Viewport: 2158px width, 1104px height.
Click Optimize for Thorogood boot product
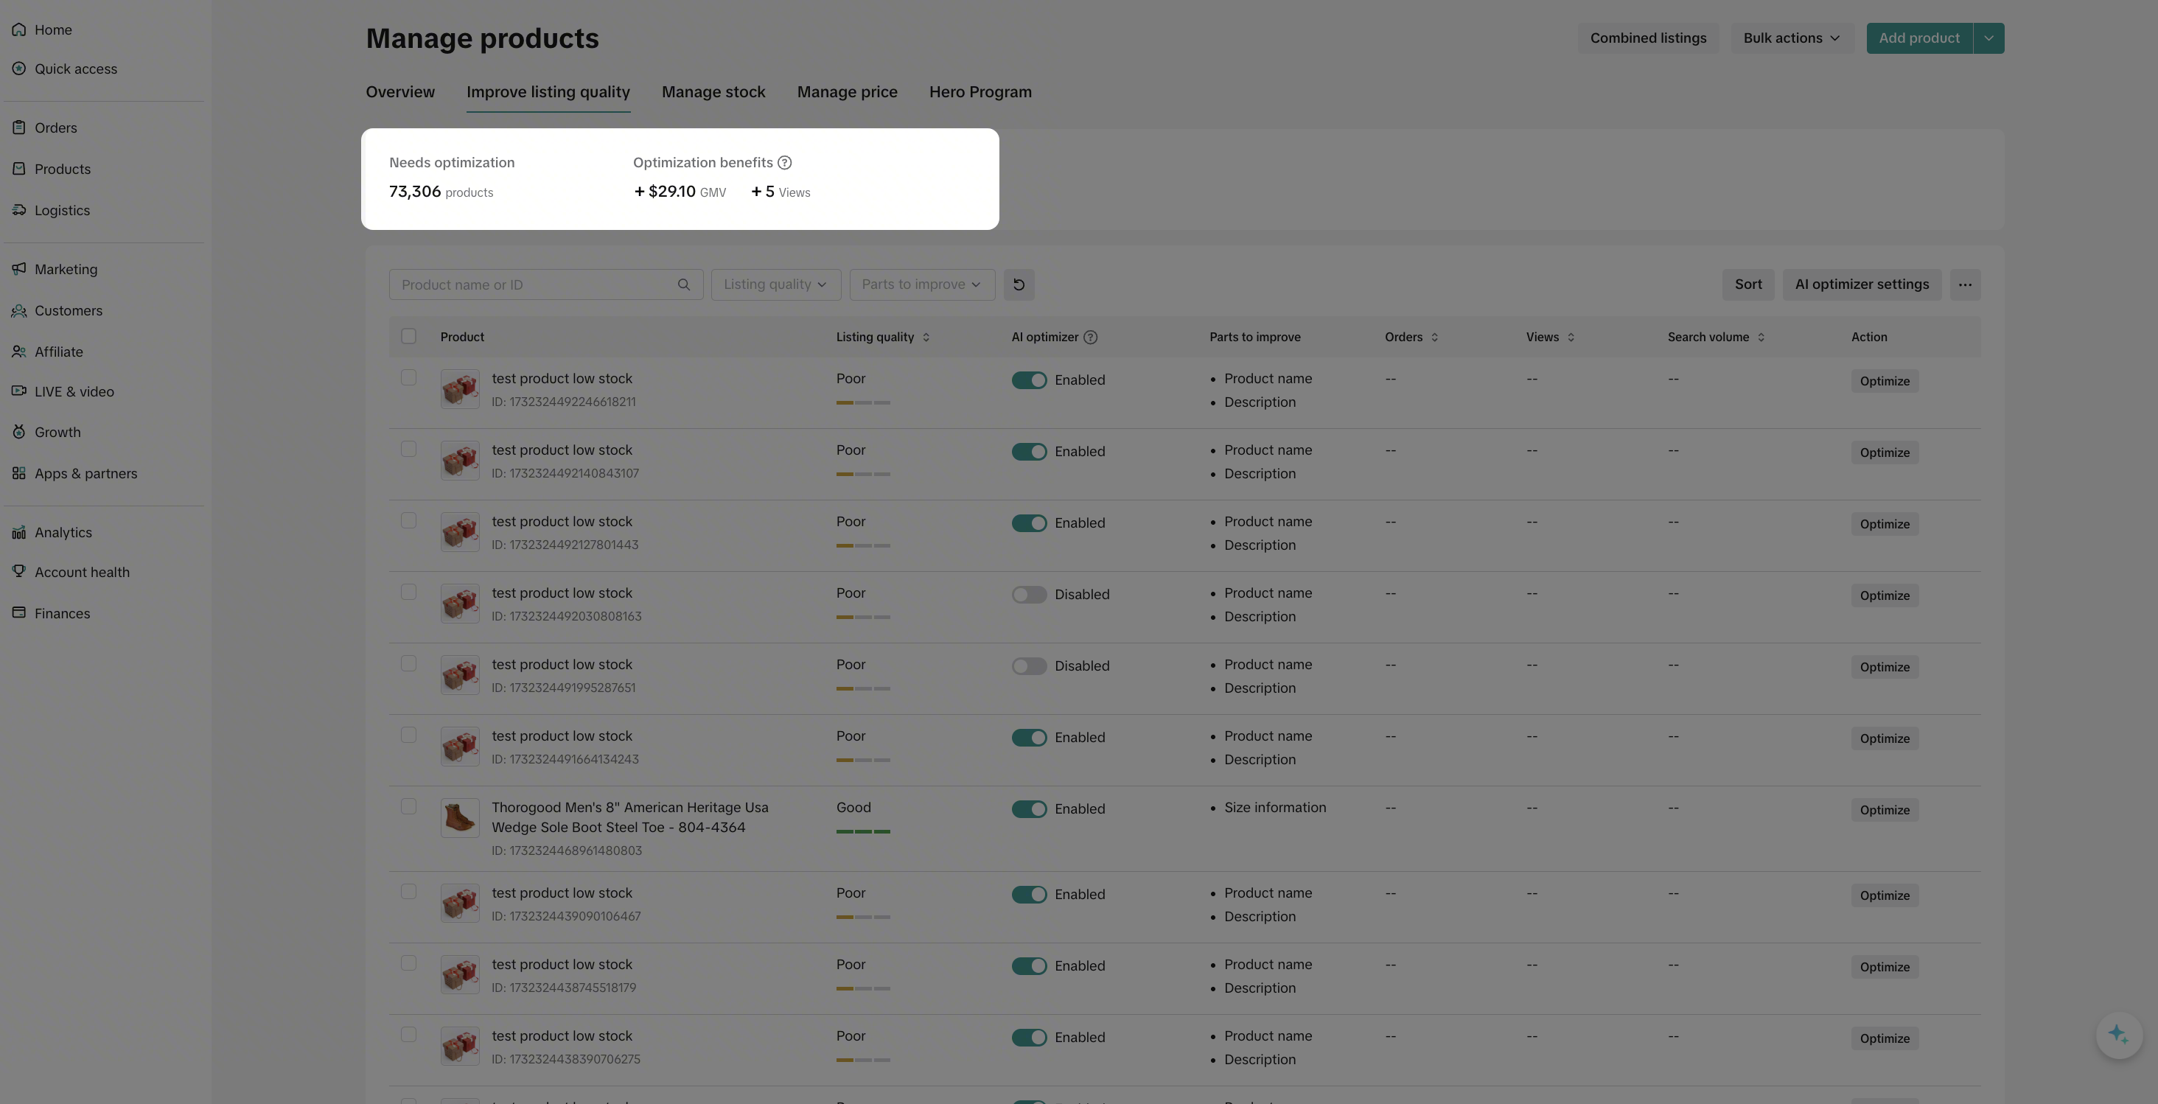pos(1884,810)
